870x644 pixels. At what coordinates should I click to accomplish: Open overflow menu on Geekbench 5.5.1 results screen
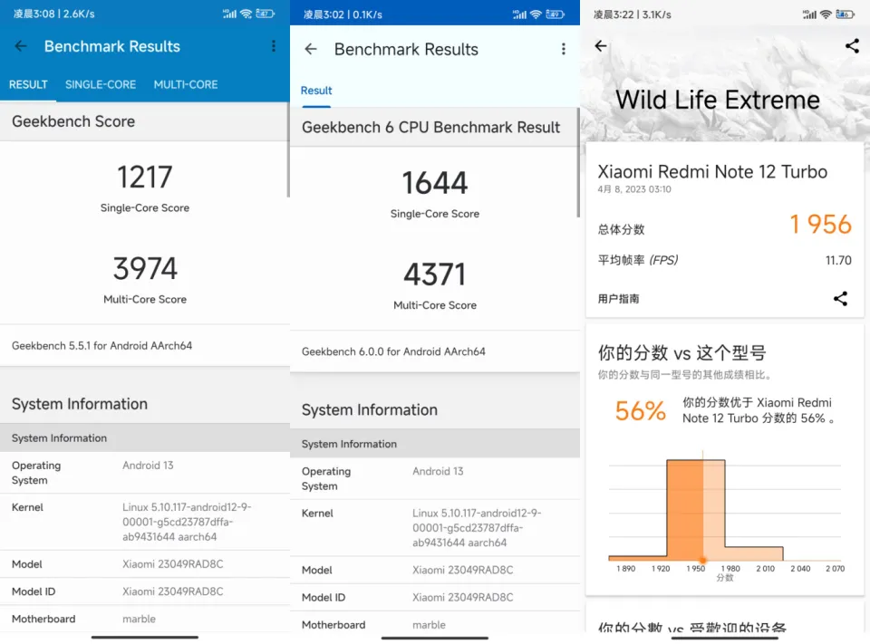pyautogui.click(x=274, y=46)
